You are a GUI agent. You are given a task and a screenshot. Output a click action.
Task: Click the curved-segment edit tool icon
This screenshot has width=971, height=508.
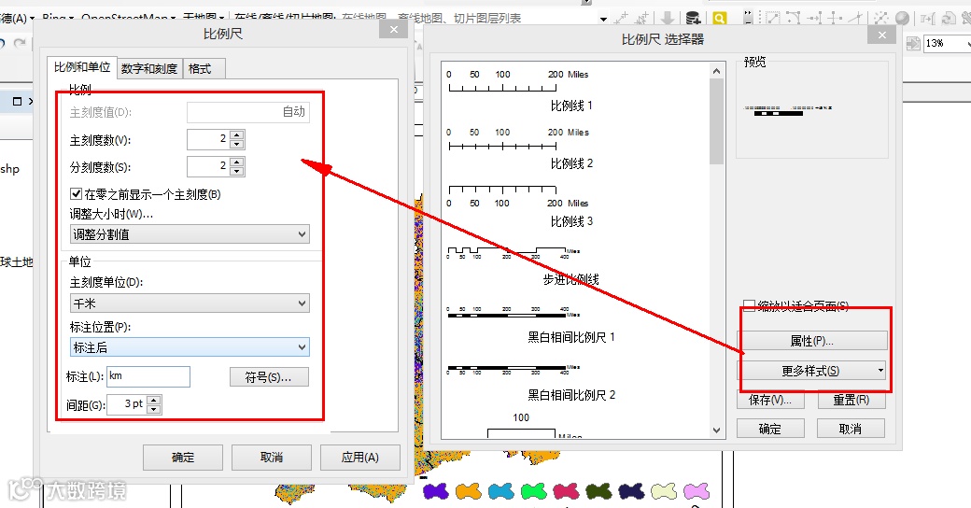794,18
